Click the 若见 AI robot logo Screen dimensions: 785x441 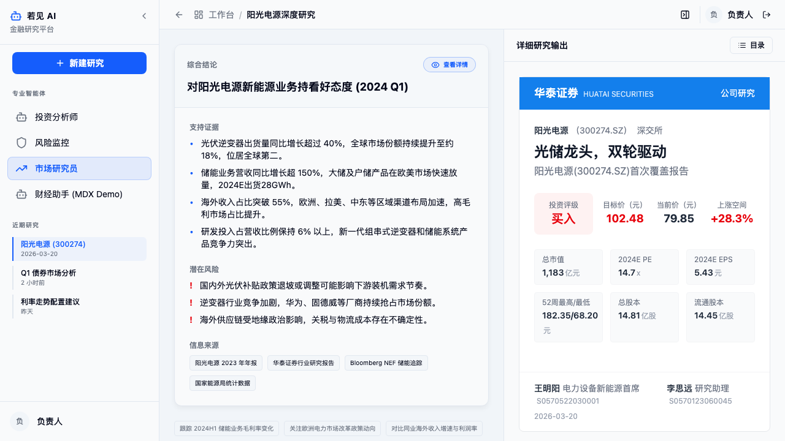[x=16, y=16]
